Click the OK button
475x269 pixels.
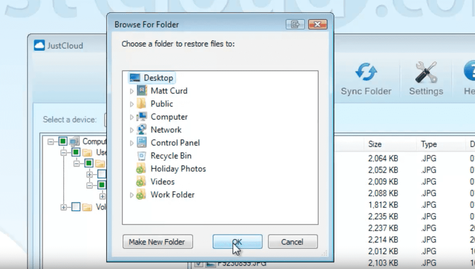[x=237, y=242]
